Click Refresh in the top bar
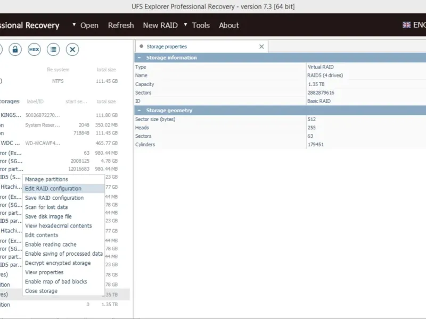426x319 pixels. click(x=121, y=25)
